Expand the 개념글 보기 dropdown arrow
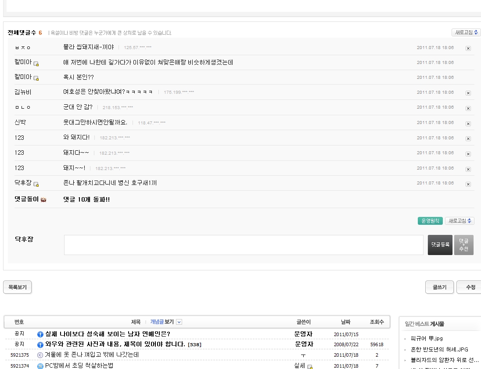The width and height of the screenshot is (481, 369). [179, 322]
